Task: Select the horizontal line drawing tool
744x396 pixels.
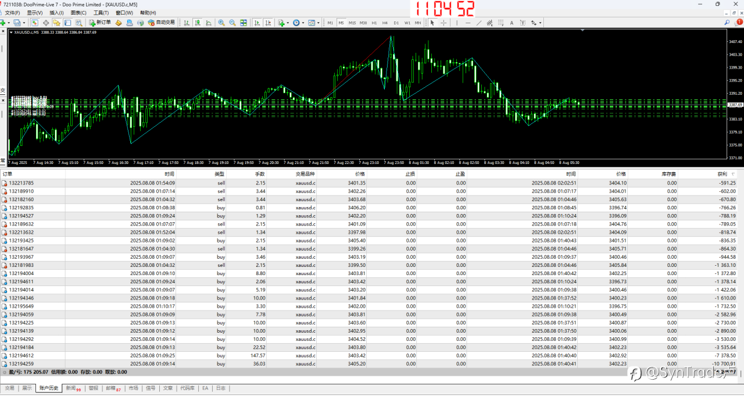Action: tap(468, 23)
